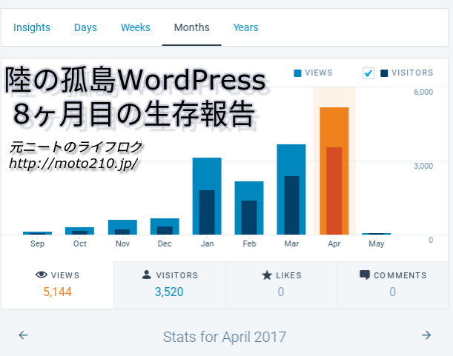Select the December bar in chart

[x=165, y=226]
